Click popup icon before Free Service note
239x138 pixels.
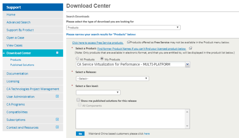128,42
